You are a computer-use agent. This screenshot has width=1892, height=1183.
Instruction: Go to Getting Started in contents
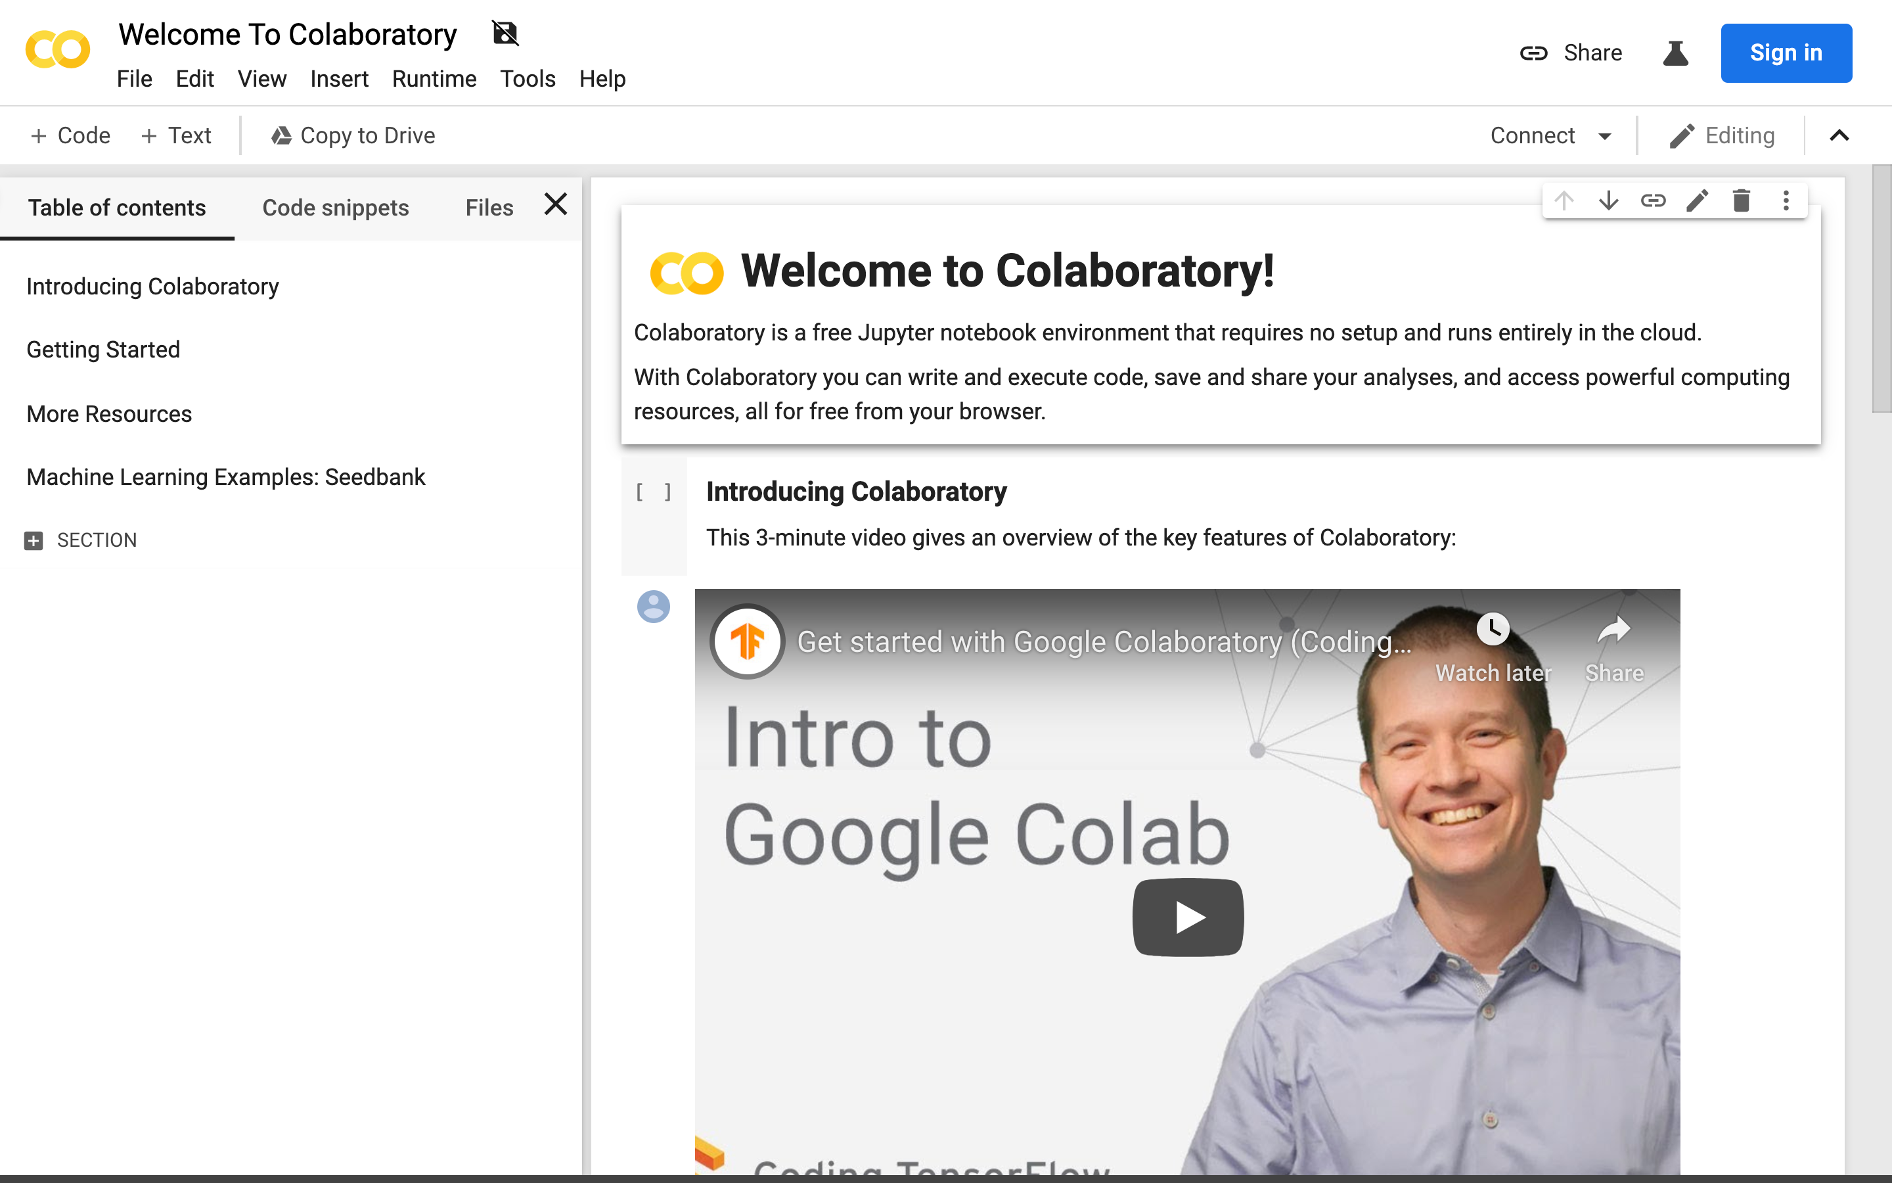coord(103,350)
